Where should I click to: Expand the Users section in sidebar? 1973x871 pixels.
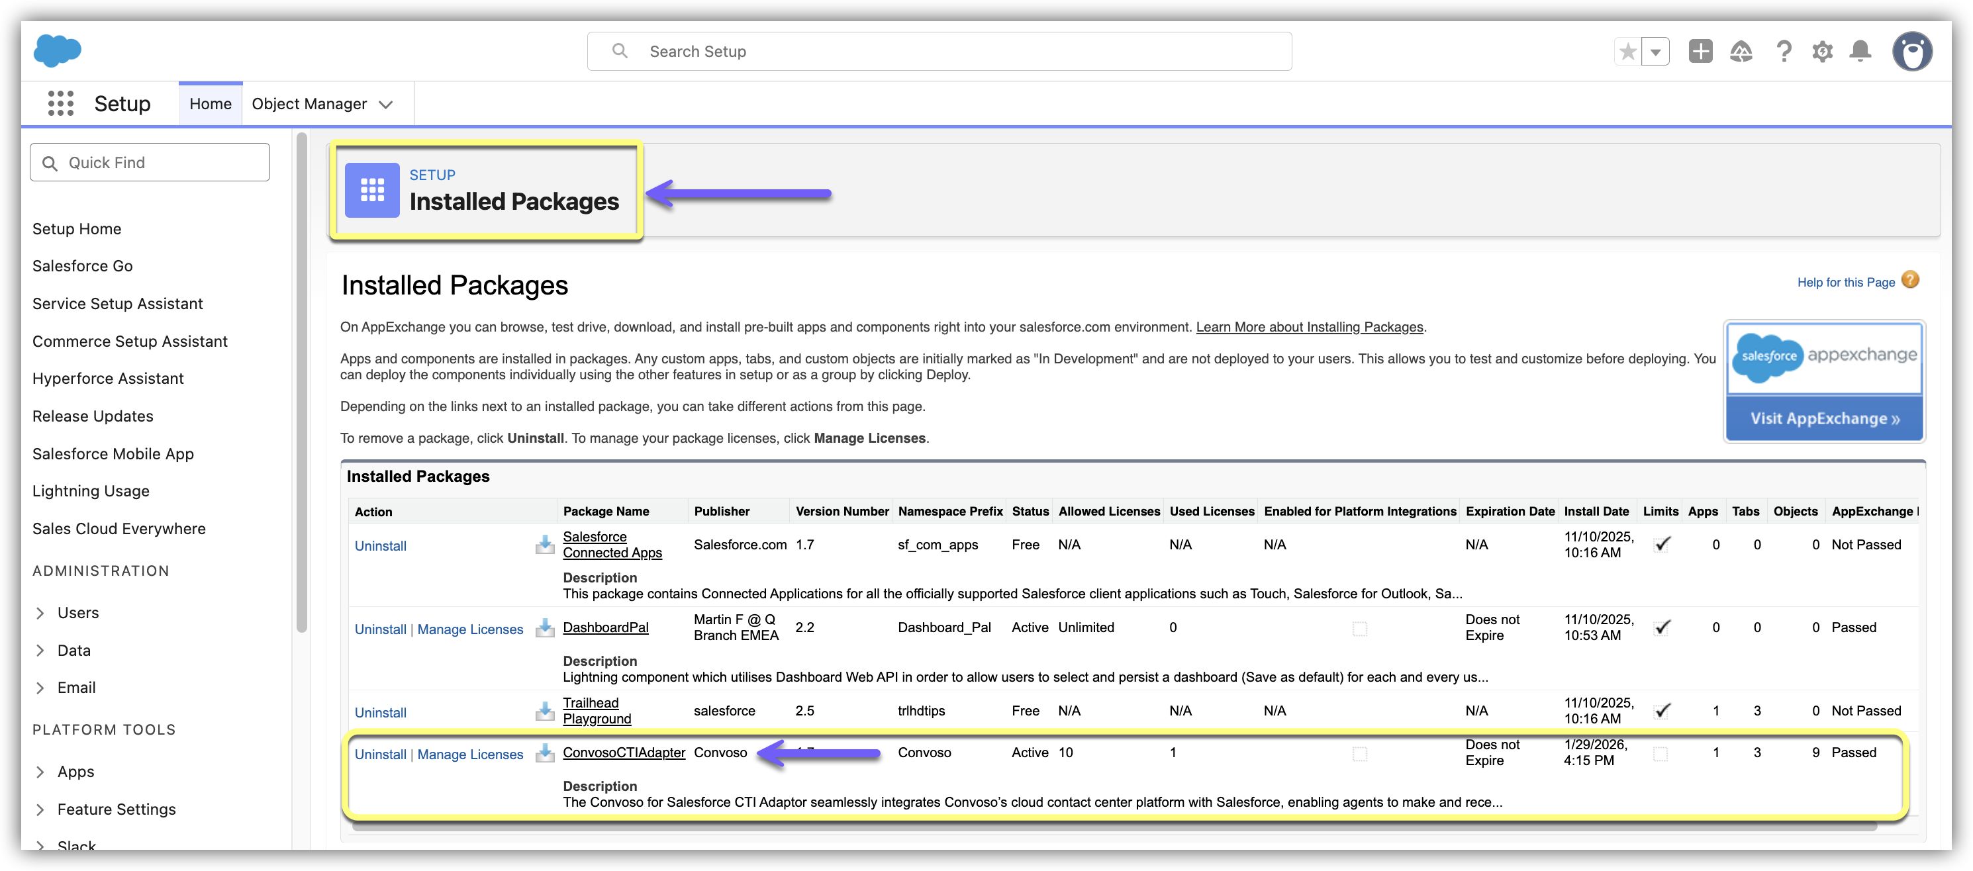(x=40, y=613)
